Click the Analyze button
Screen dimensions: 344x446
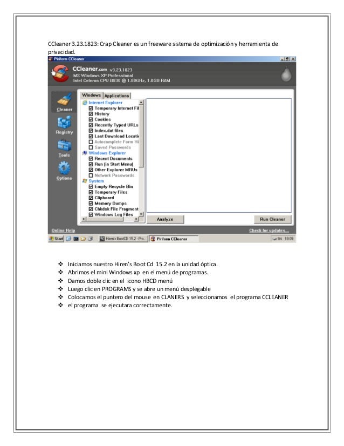pos(165,219)
